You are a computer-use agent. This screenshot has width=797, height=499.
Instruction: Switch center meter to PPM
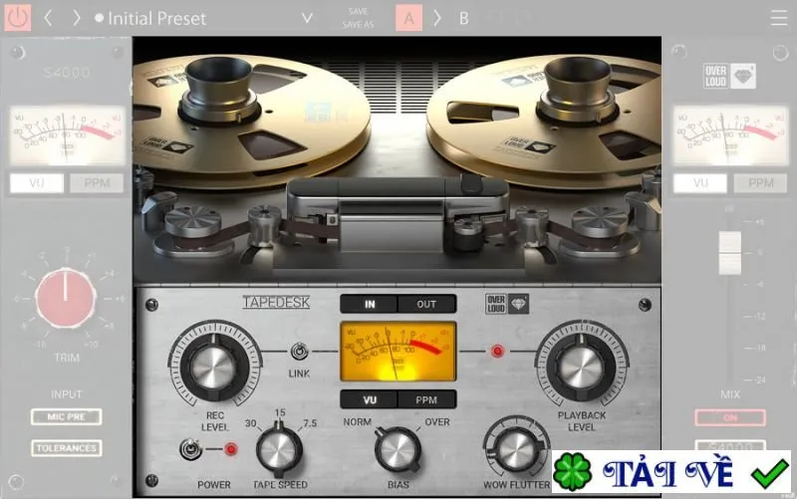pos(426,400)
